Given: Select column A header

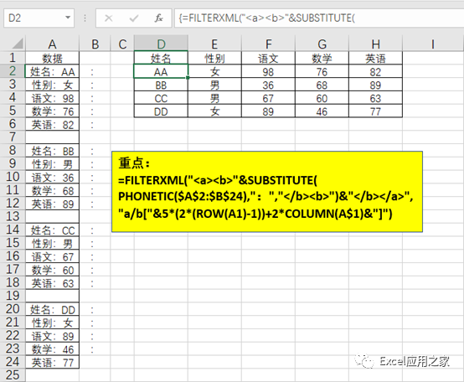Looking at the screenshot, I should click(x=53, y=44).
